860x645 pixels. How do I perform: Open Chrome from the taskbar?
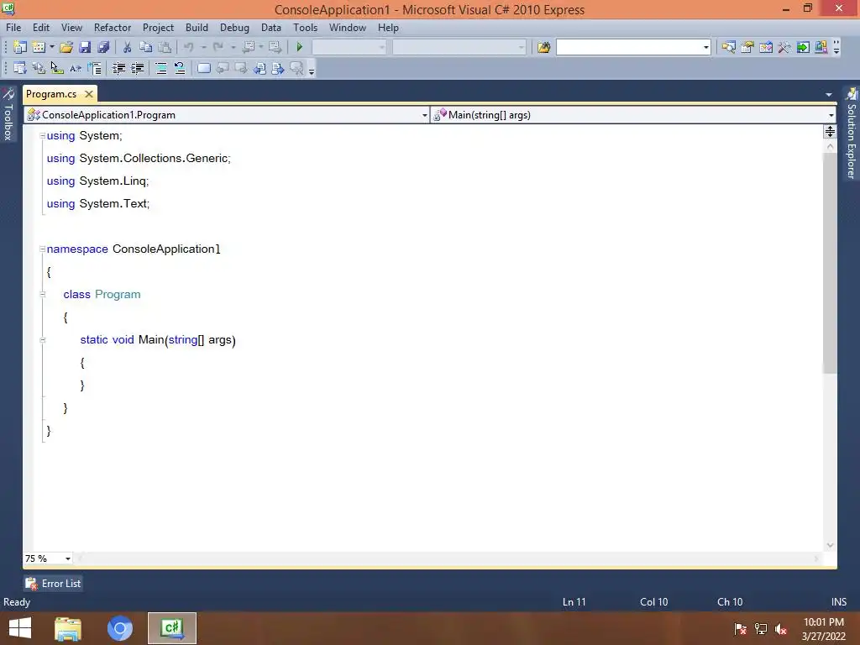[120, 628]
